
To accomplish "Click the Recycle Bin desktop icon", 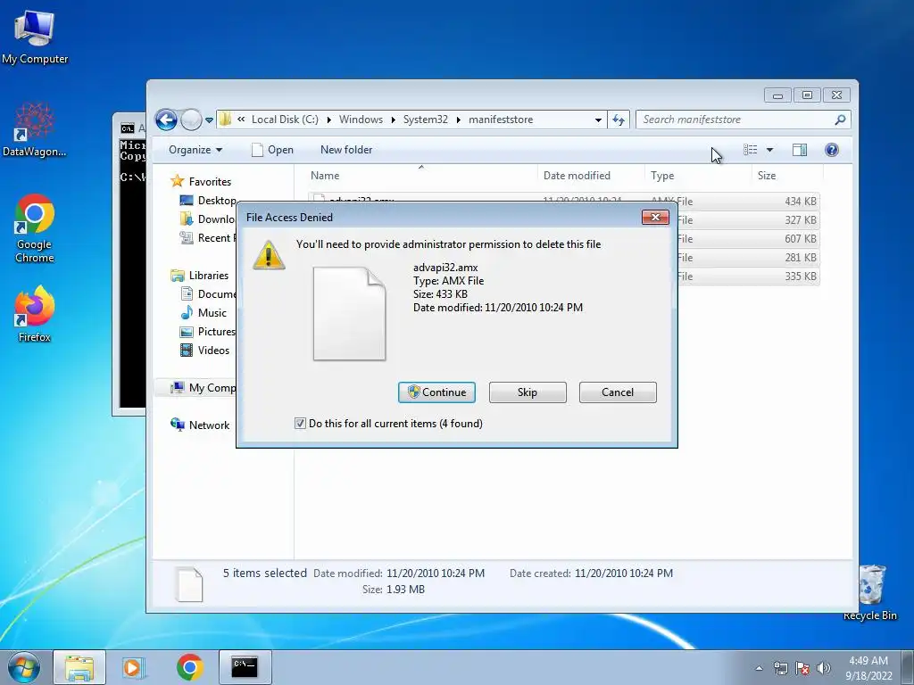I will click(x=871, y=592).
